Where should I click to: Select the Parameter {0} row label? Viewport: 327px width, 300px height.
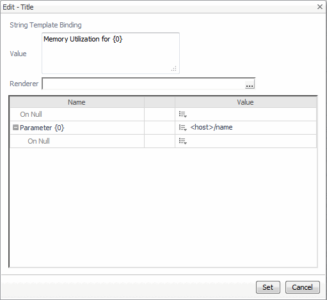pos(42,128)
